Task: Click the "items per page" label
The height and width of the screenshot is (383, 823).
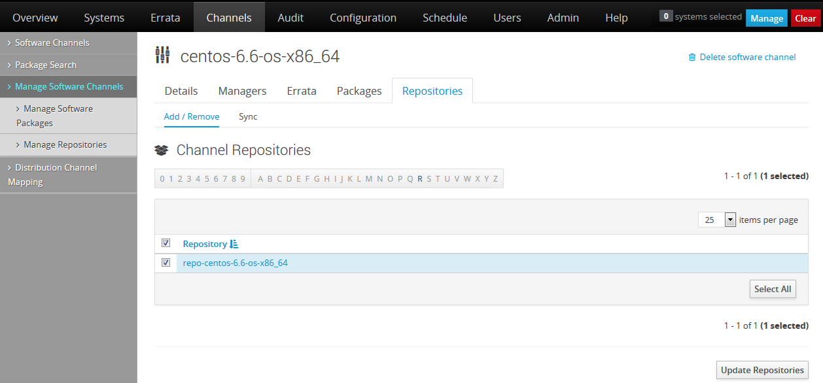Action: (769, 220)
